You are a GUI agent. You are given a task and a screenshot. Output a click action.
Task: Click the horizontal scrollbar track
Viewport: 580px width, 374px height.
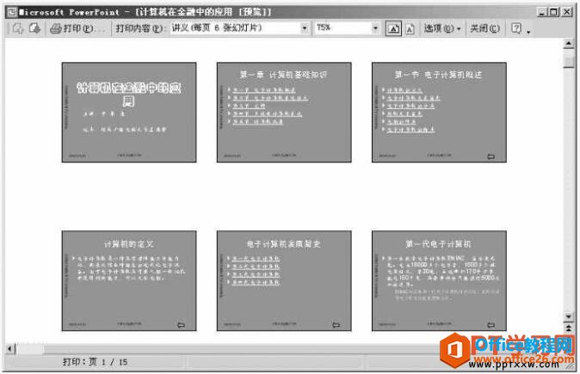tap(240, 348)
